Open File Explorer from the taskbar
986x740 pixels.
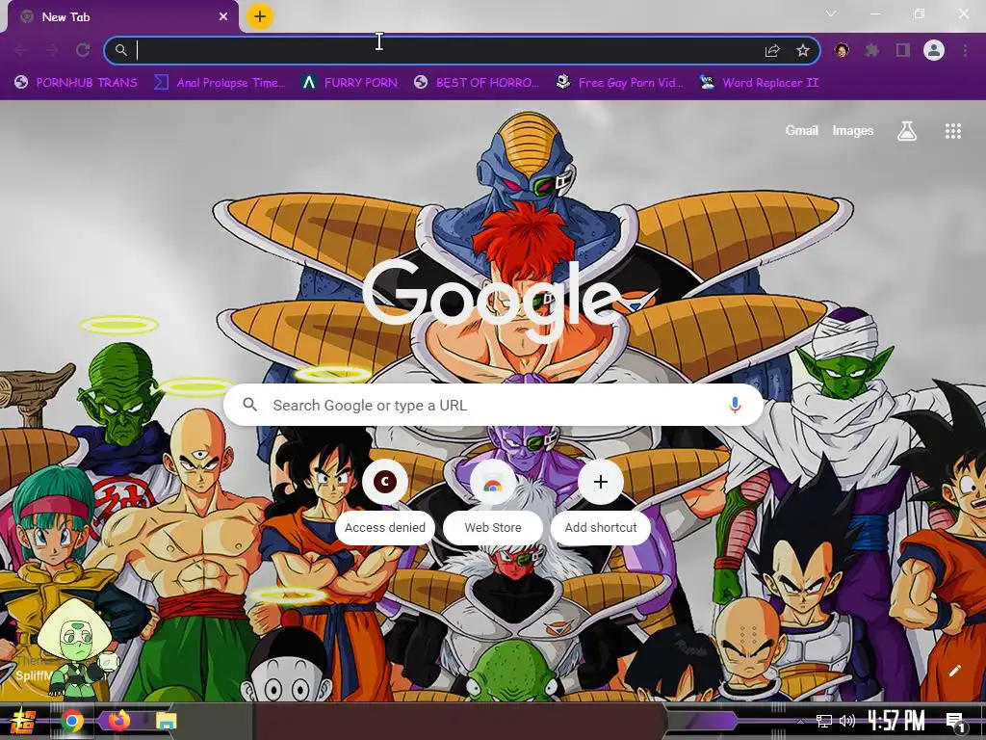coord(166,721)
